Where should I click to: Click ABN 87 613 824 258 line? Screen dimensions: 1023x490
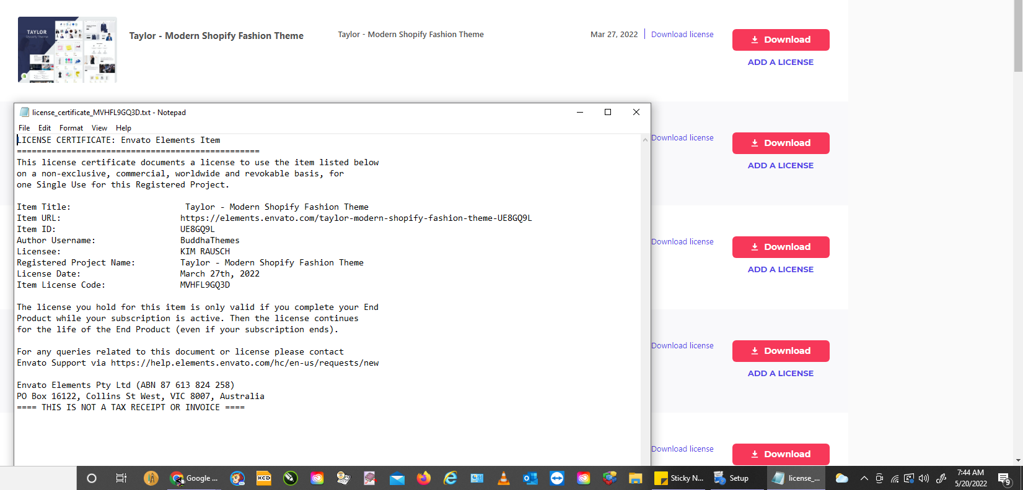(126, 385)
